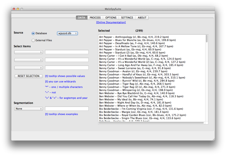Expand the second Select Items dropdown

28,60
